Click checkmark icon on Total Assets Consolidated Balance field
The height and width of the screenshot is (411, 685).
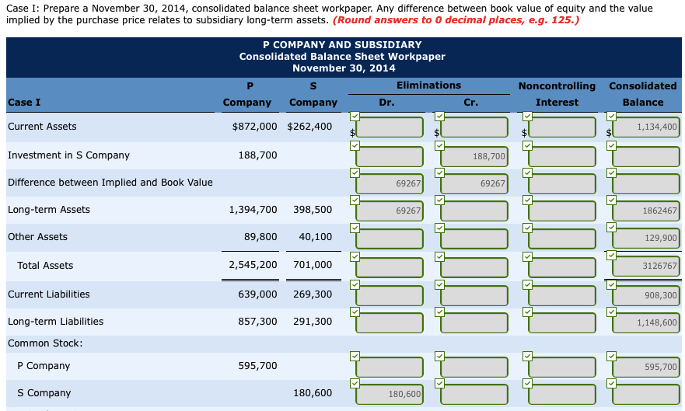[x=610, y=255]
